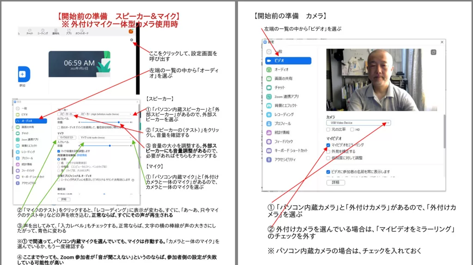Click 詳細 button in audio settings window

[64, 199]
